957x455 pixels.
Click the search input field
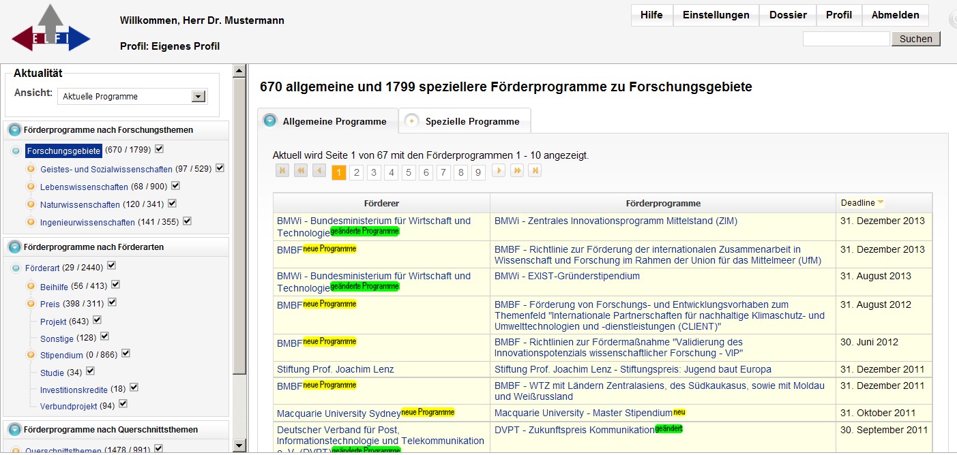point(846,39)
